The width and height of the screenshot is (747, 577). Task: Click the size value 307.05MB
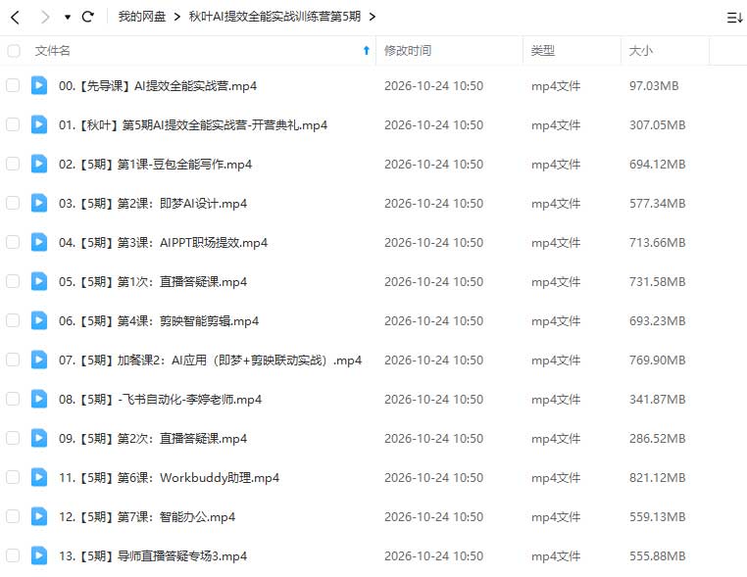pyautogui.click(x=657, y=125)
